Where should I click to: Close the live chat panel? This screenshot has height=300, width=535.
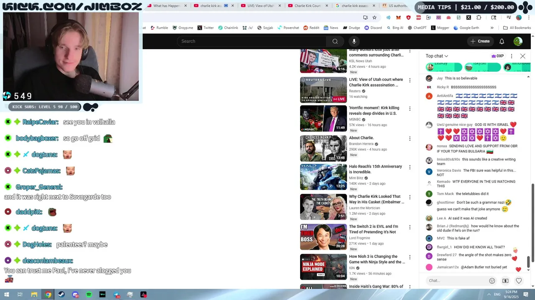(522, 56)
